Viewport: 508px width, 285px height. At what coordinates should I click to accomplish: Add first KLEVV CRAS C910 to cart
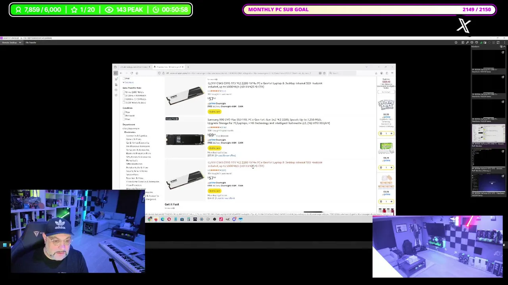pos(214,112)
